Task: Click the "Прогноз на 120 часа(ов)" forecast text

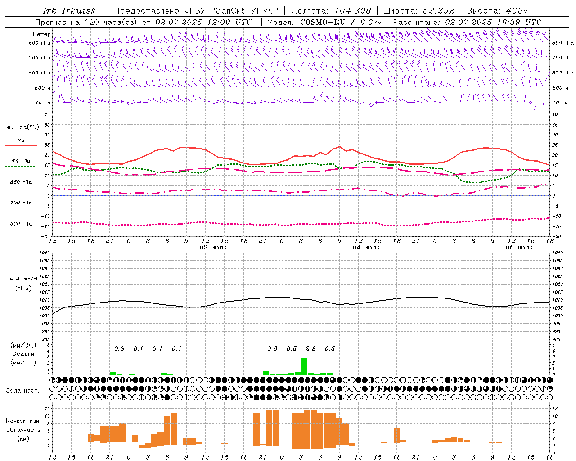Action: click(x=86, y=22)
